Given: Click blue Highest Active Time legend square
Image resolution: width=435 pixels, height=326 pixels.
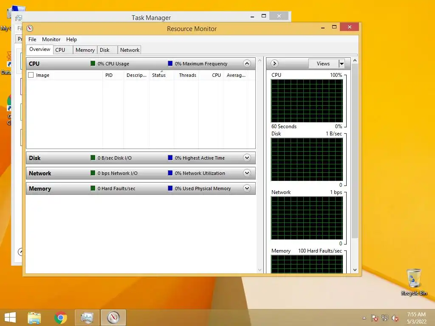Looking at the screenshot, I should pyautogui.click(x=170, y=158).
